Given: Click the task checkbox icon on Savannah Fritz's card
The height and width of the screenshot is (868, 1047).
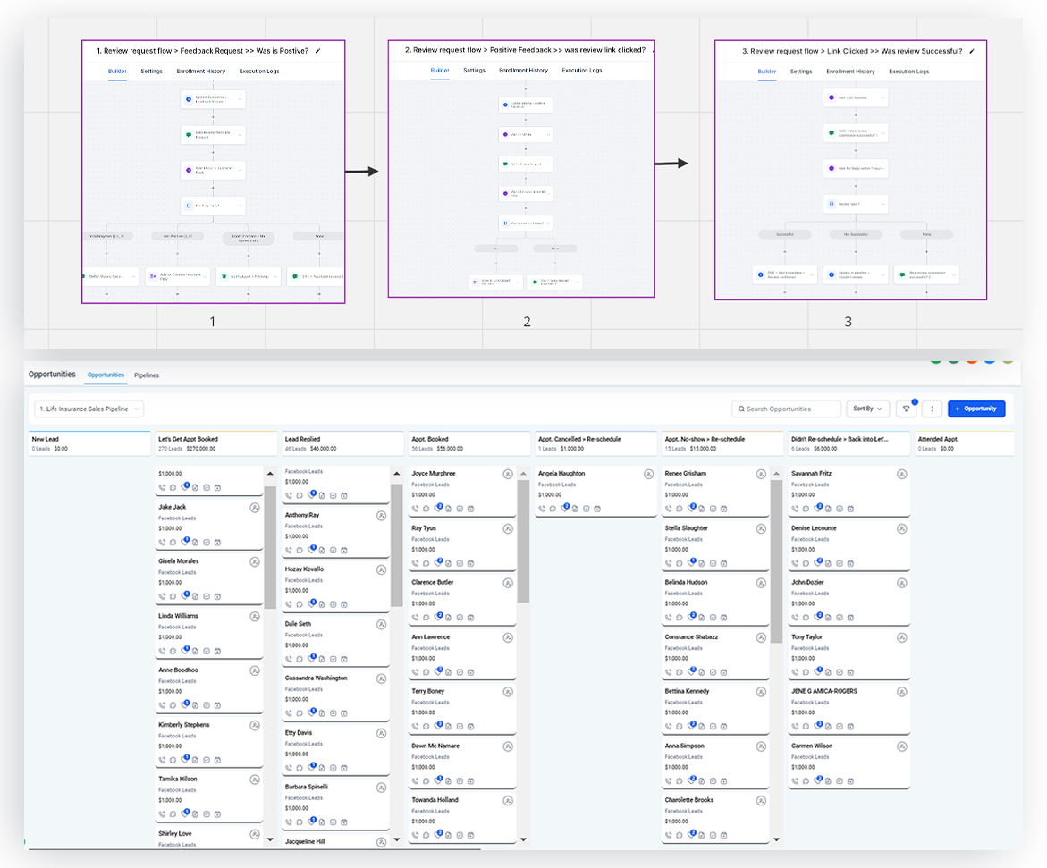Looking at the screenshot, I should 840,508.
